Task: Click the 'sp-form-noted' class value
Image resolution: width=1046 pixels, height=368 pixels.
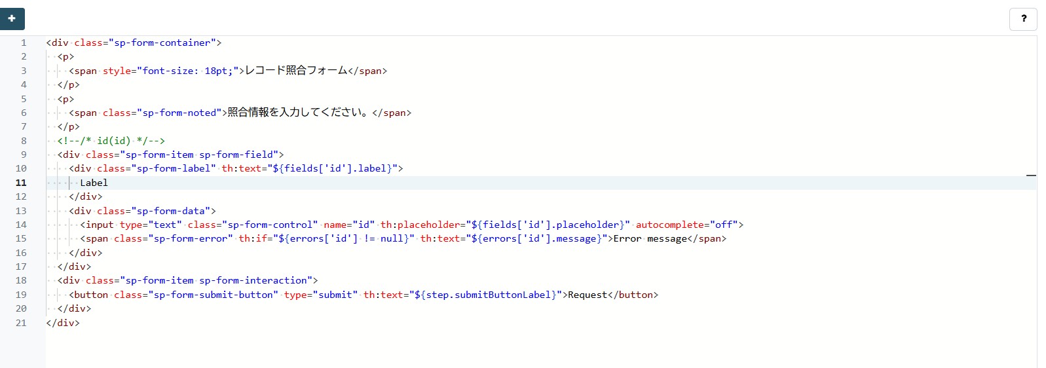Action: pyautogui.click(x=179, y=113)
